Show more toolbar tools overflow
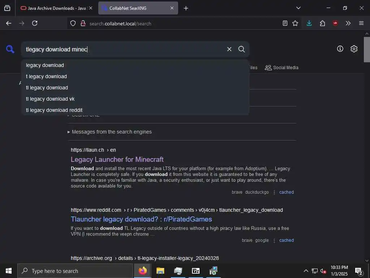This screenshot has width=370, height=278. pyautogui.click(x=348, y=23)
